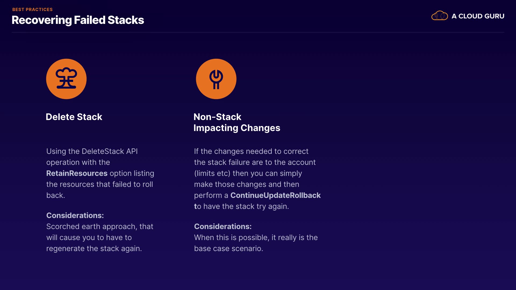Click the "Recovering Failed Stacks" title

coord(78,20)
